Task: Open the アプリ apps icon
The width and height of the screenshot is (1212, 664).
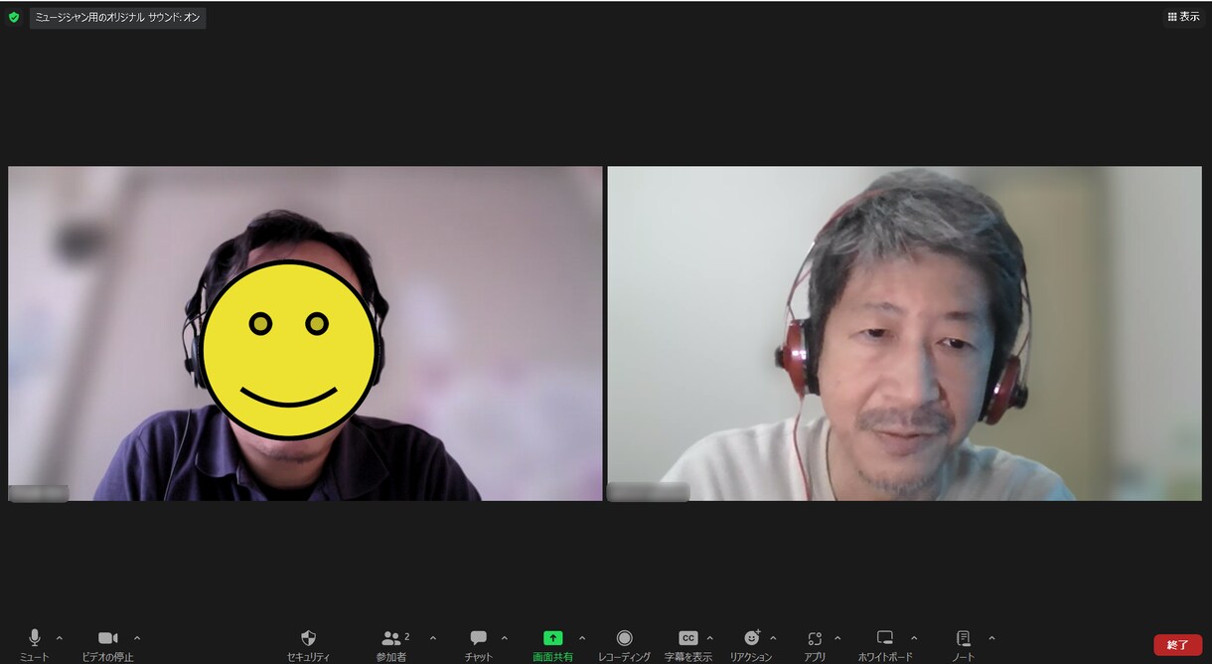Action: (815, 644)
